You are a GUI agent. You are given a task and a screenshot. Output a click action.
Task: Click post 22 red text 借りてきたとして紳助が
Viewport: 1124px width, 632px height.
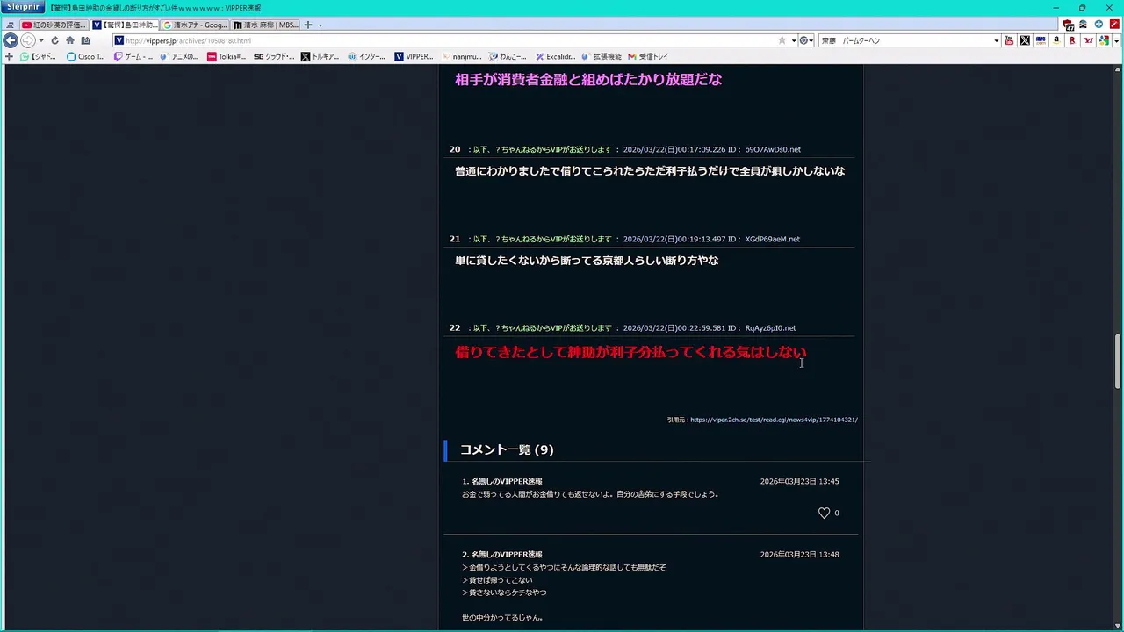point(630,352)
